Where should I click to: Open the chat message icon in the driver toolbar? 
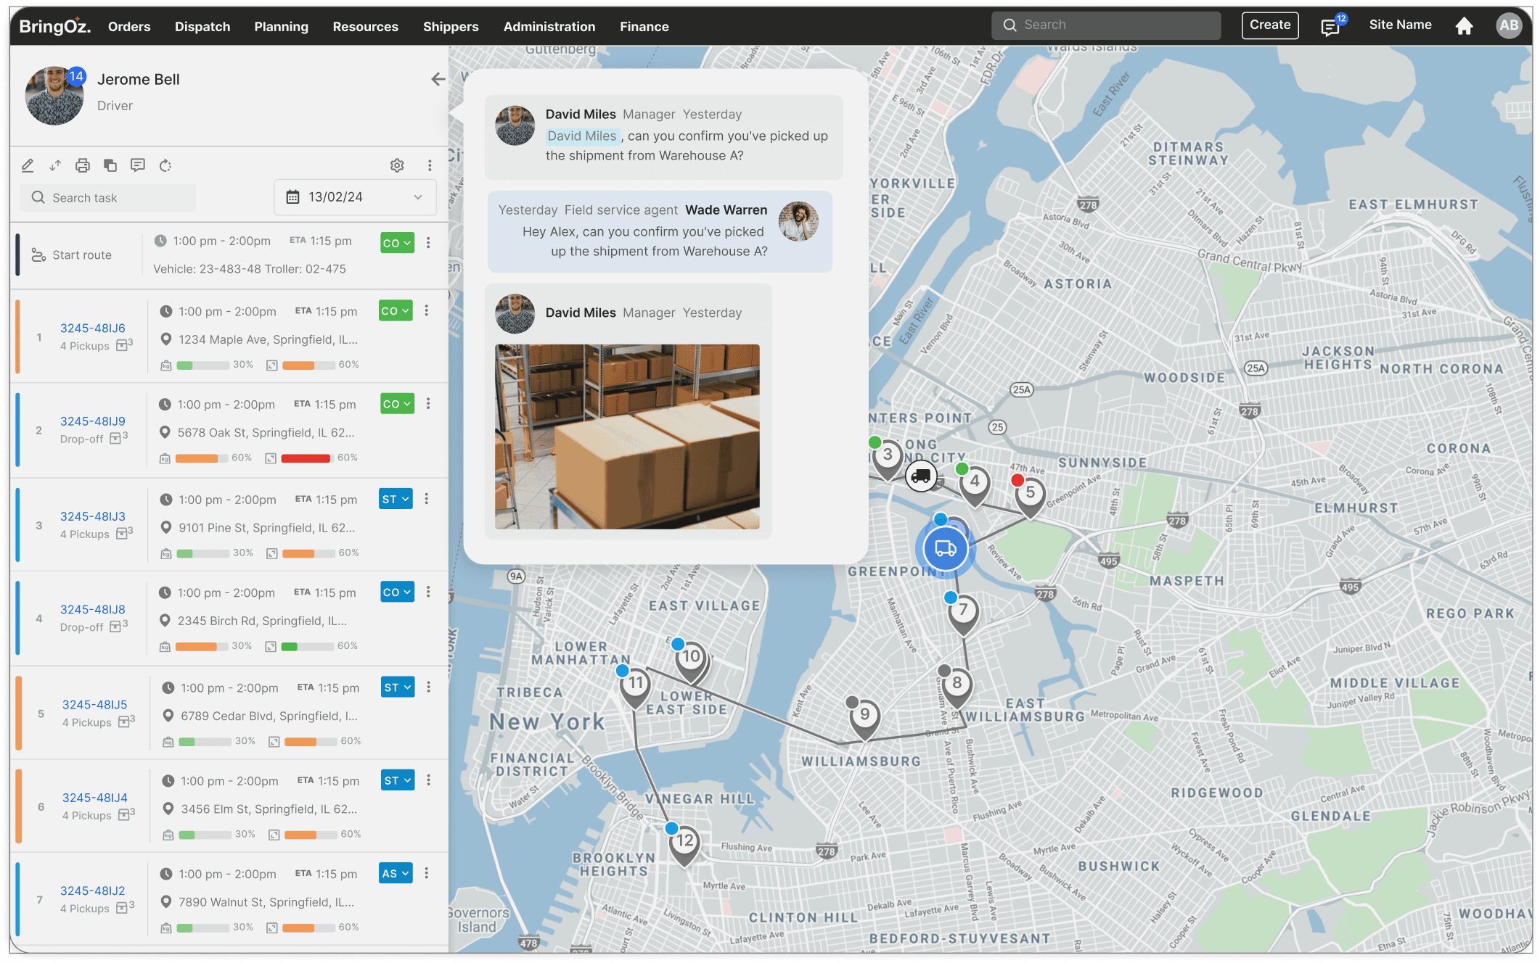(138, 165)
